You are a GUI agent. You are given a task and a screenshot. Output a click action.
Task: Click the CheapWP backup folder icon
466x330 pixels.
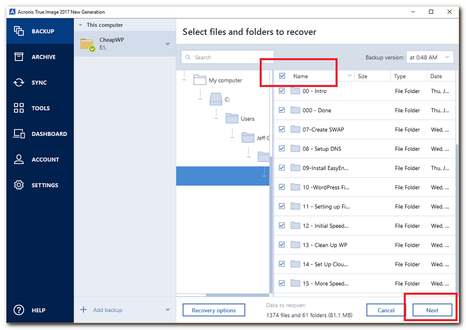[88, 45]
